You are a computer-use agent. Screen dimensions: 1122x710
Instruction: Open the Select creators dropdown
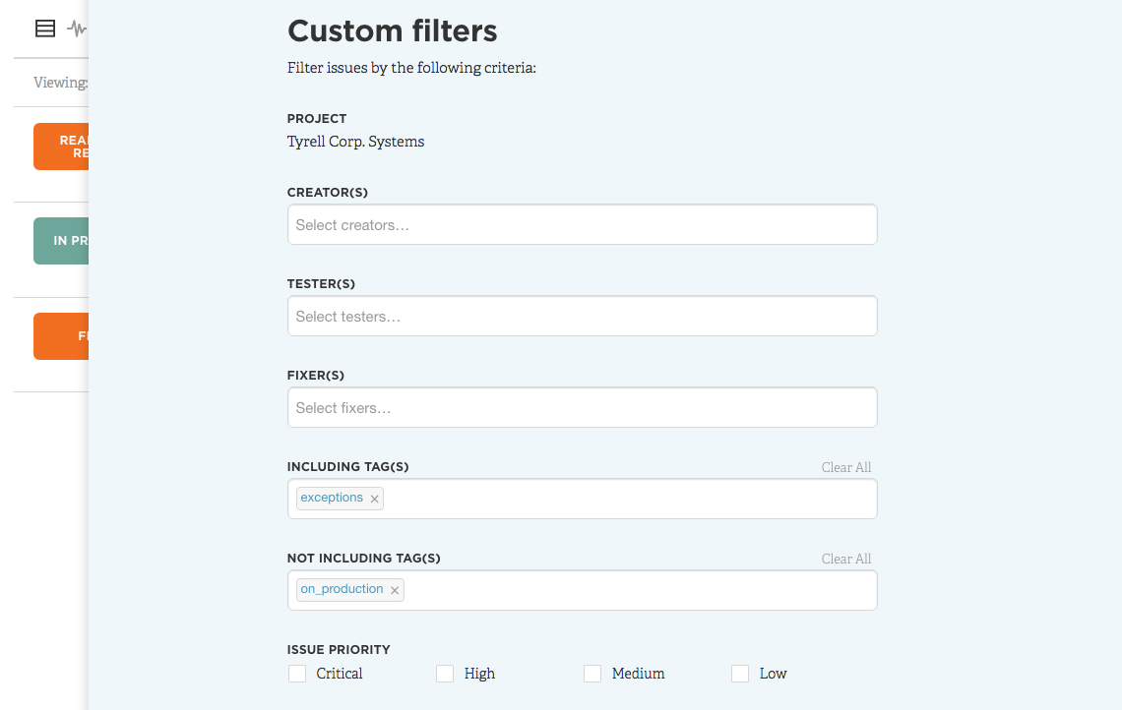[581, 224]
